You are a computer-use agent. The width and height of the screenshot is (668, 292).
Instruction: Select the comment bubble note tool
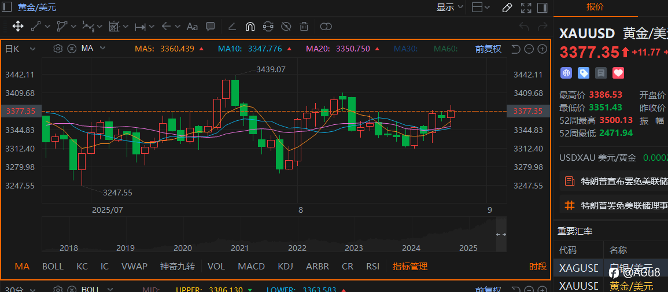210,27
